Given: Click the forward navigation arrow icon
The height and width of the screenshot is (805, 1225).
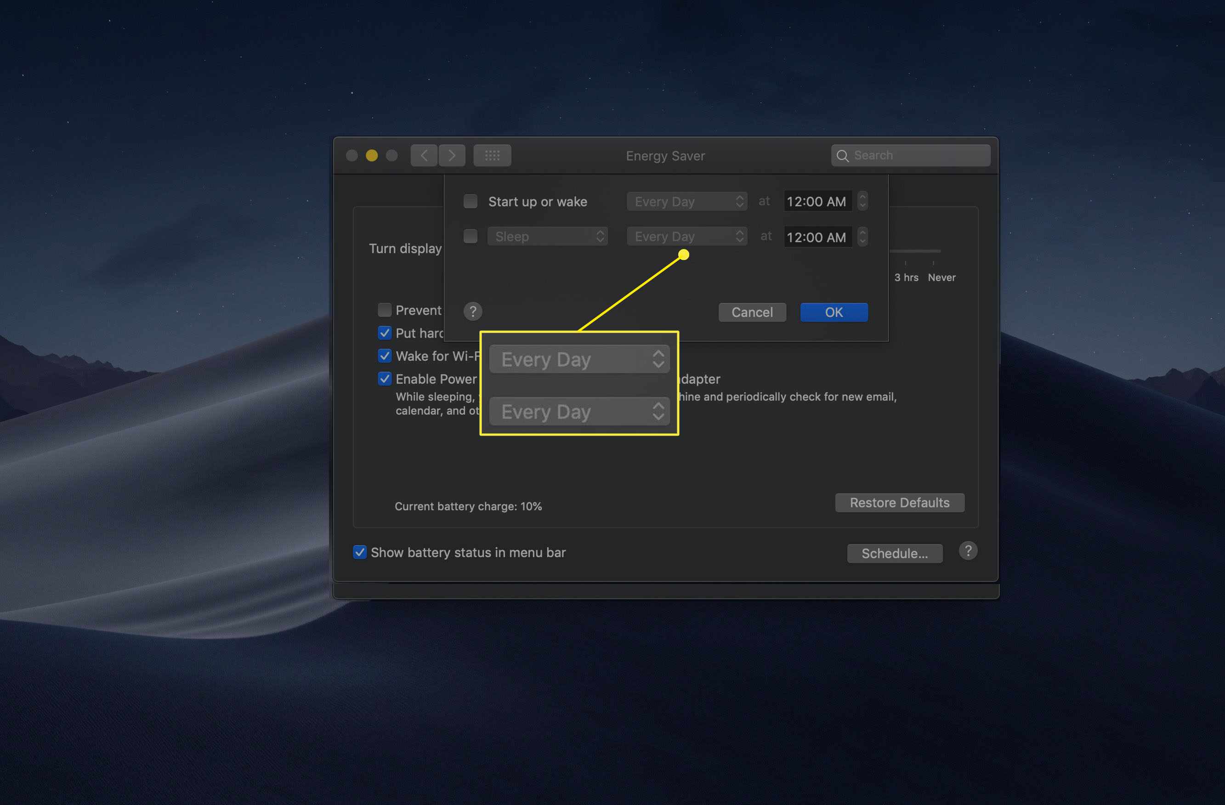Looking at the screenshot, I should [451, 154].
